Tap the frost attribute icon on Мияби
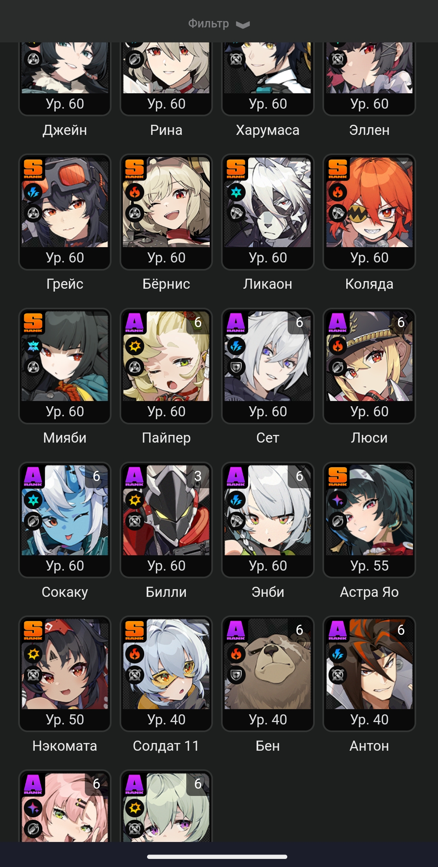 (x=33, y=346)
